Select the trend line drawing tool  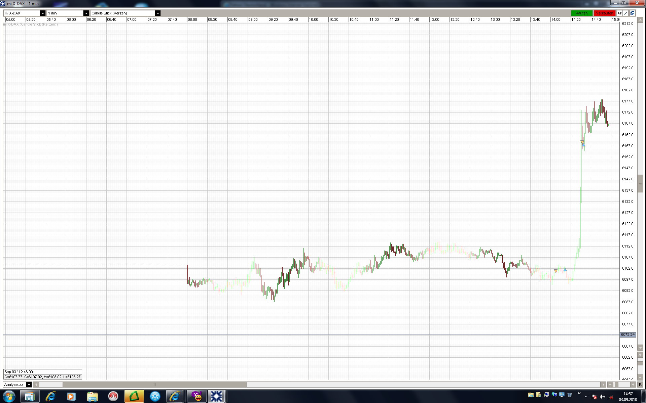(626, 13)
